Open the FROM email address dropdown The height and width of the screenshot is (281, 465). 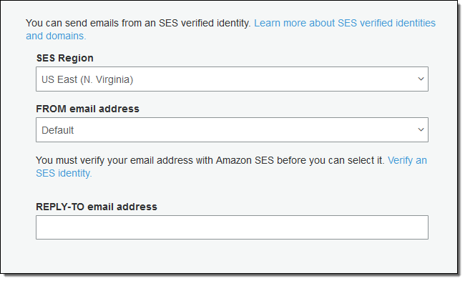coord(232,130)
